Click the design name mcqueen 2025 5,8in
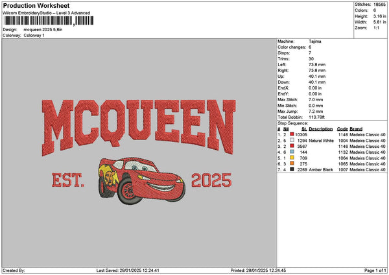 point(43,30)
